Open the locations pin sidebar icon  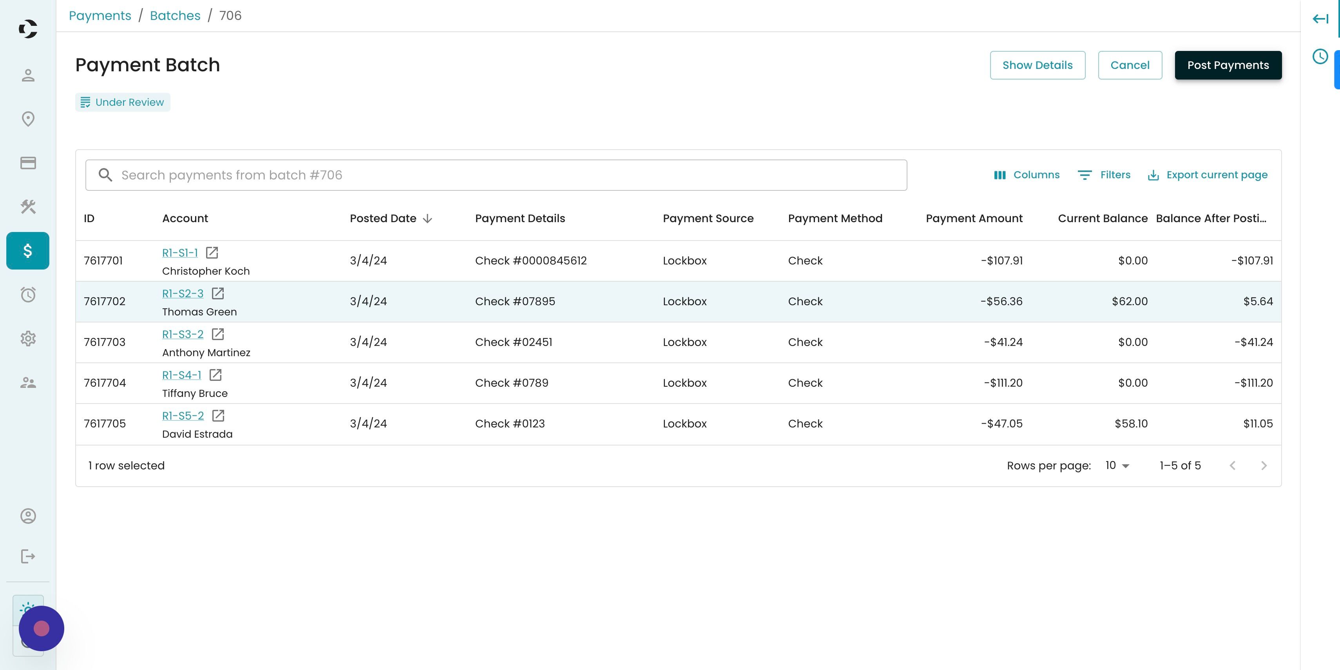28,119
